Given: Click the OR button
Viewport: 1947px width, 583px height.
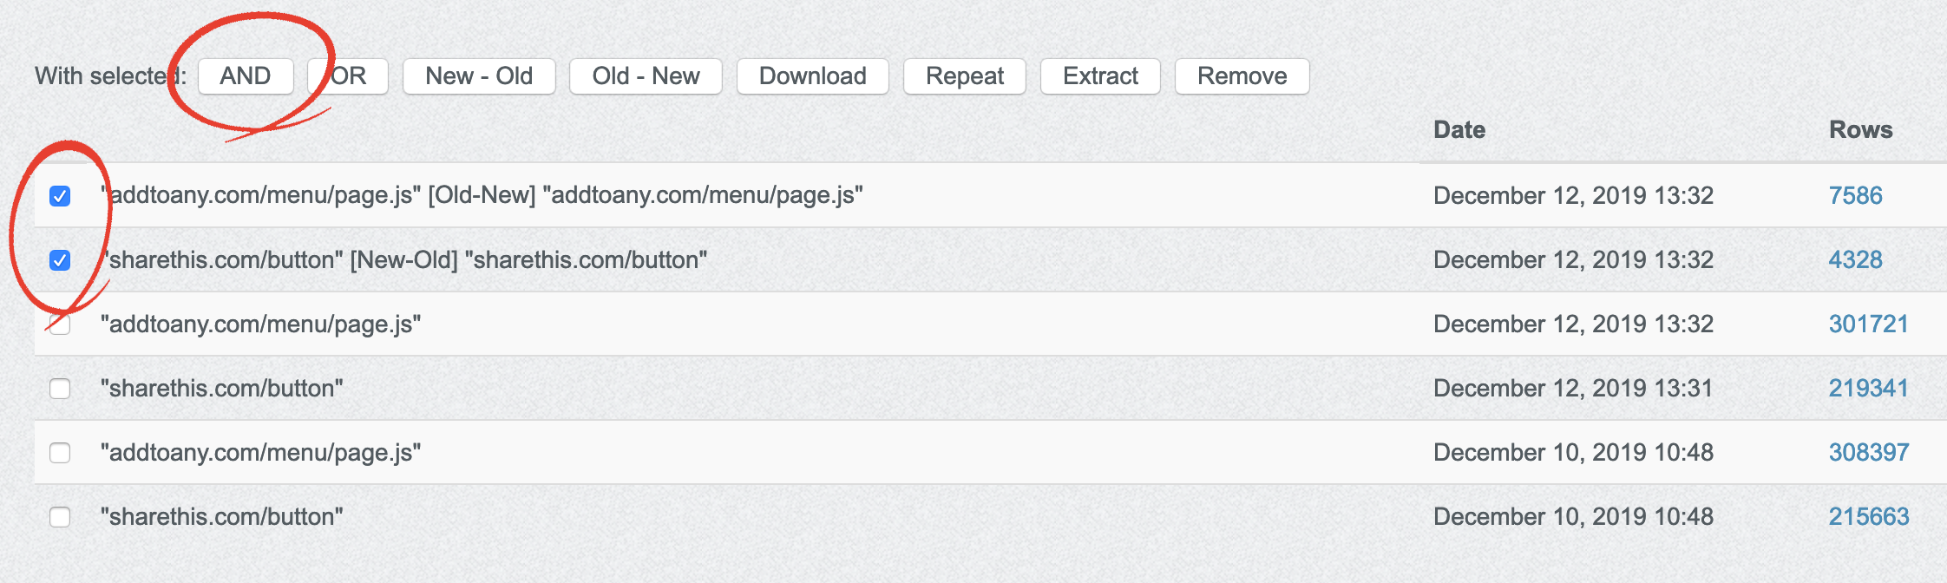Looking at the screenshot, I should pos(349,76).
